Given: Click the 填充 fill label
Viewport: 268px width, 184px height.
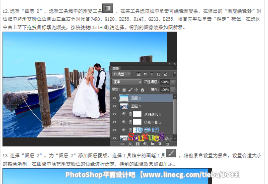Looking at the screenshot, I should [x=155, y=90].
